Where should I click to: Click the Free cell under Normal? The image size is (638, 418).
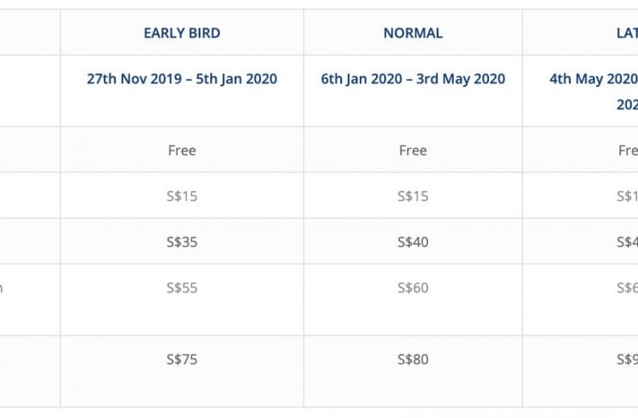coord(413,151)
